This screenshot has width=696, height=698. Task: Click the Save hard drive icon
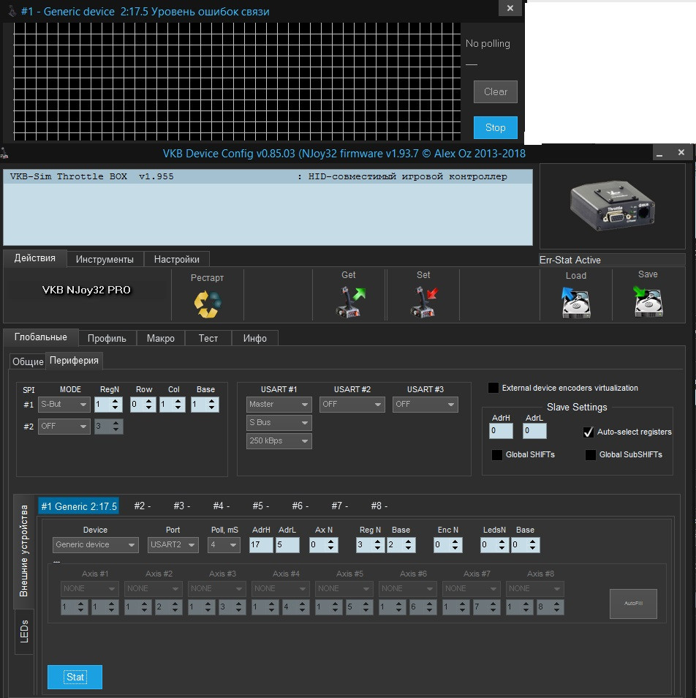point(648,301)
